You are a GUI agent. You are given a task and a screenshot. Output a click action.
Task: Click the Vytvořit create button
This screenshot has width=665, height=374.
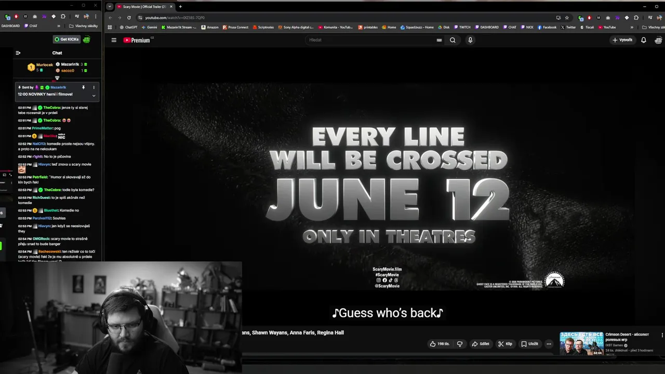click(x=622, y=40)
